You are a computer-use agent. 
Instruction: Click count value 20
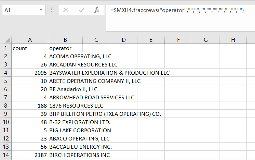[x=44, y=89]
